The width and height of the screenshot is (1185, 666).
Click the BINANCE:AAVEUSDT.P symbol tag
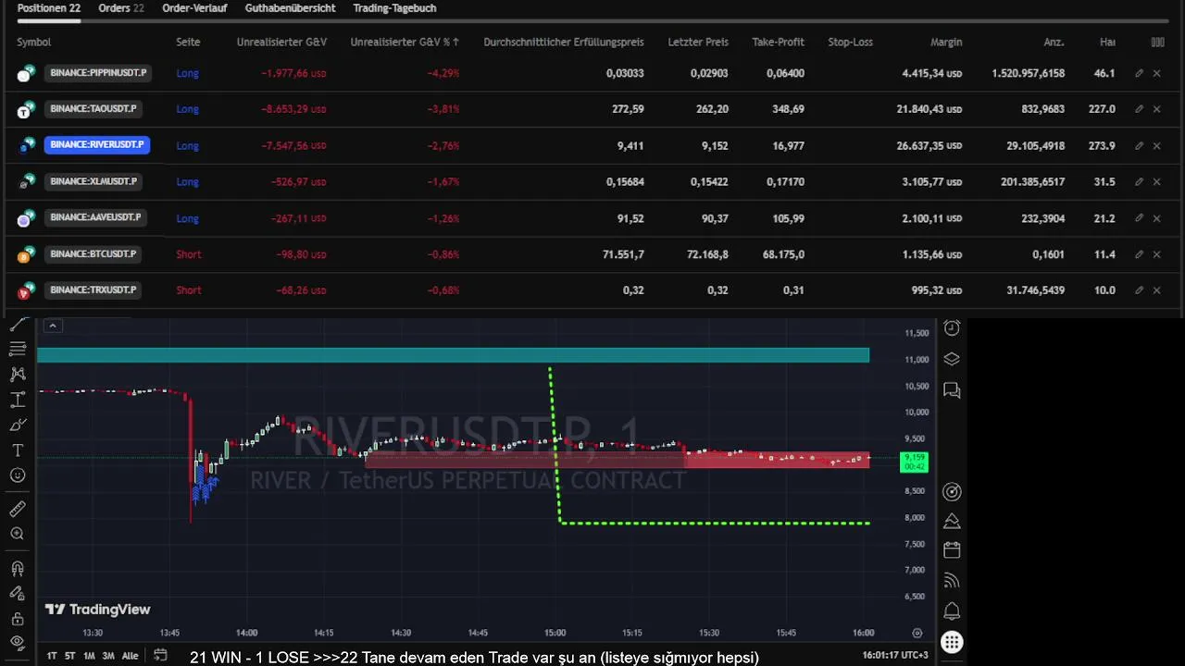click(x=94, y=218)
